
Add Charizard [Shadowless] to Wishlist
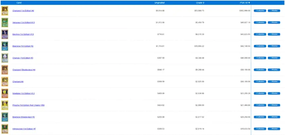274,70
